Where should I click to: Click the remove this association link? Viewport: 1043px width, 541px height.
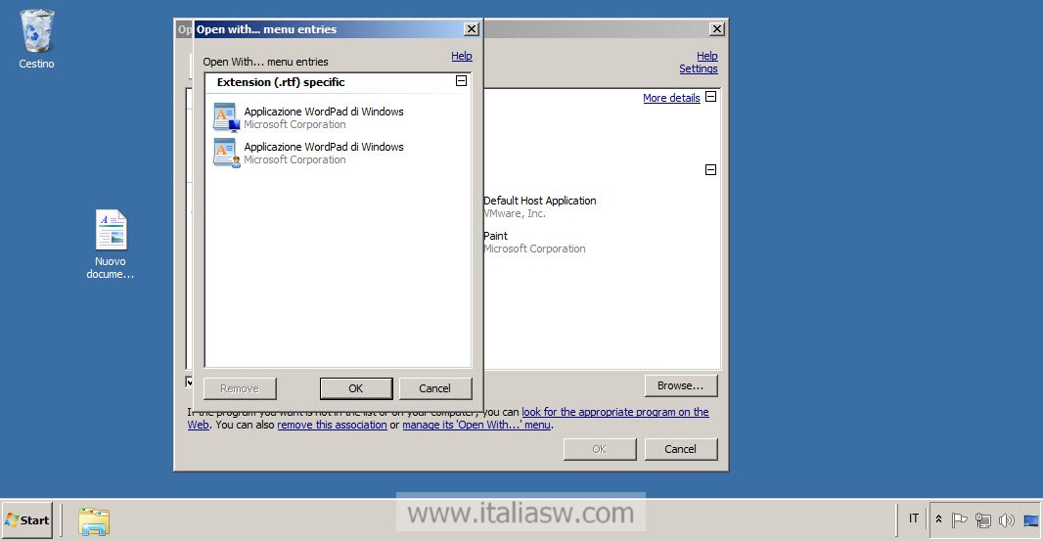coord(332,425)
